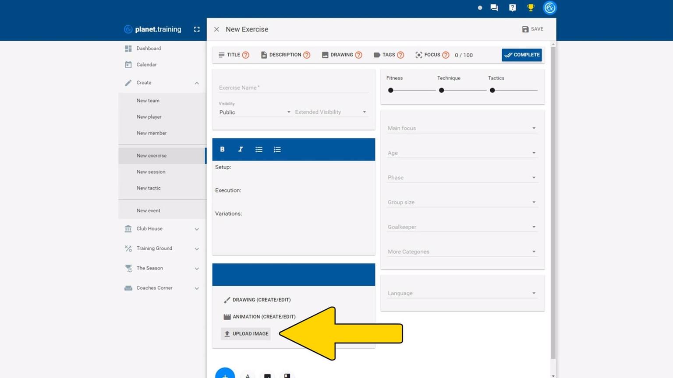Screen dimensions: 673x378
Task: Open the Main focus dropdown
Action: click(x=462, y=128)
